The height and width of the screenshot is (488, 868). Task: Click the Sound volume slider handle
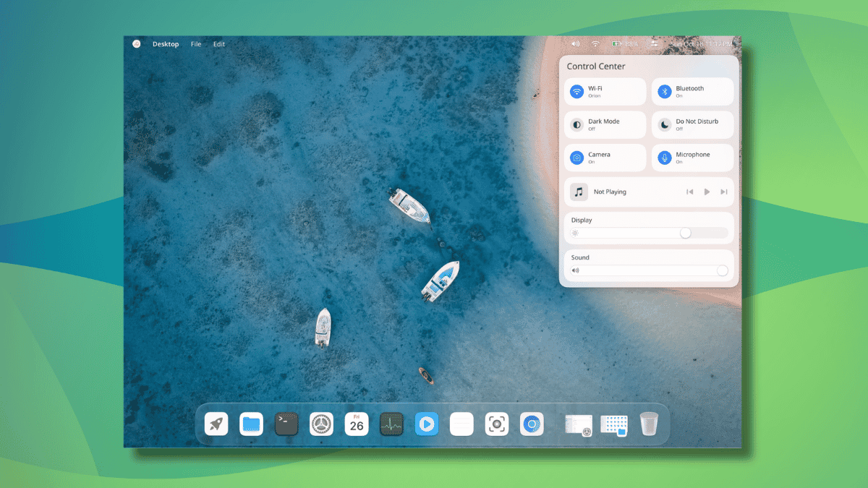pos(722,270)
